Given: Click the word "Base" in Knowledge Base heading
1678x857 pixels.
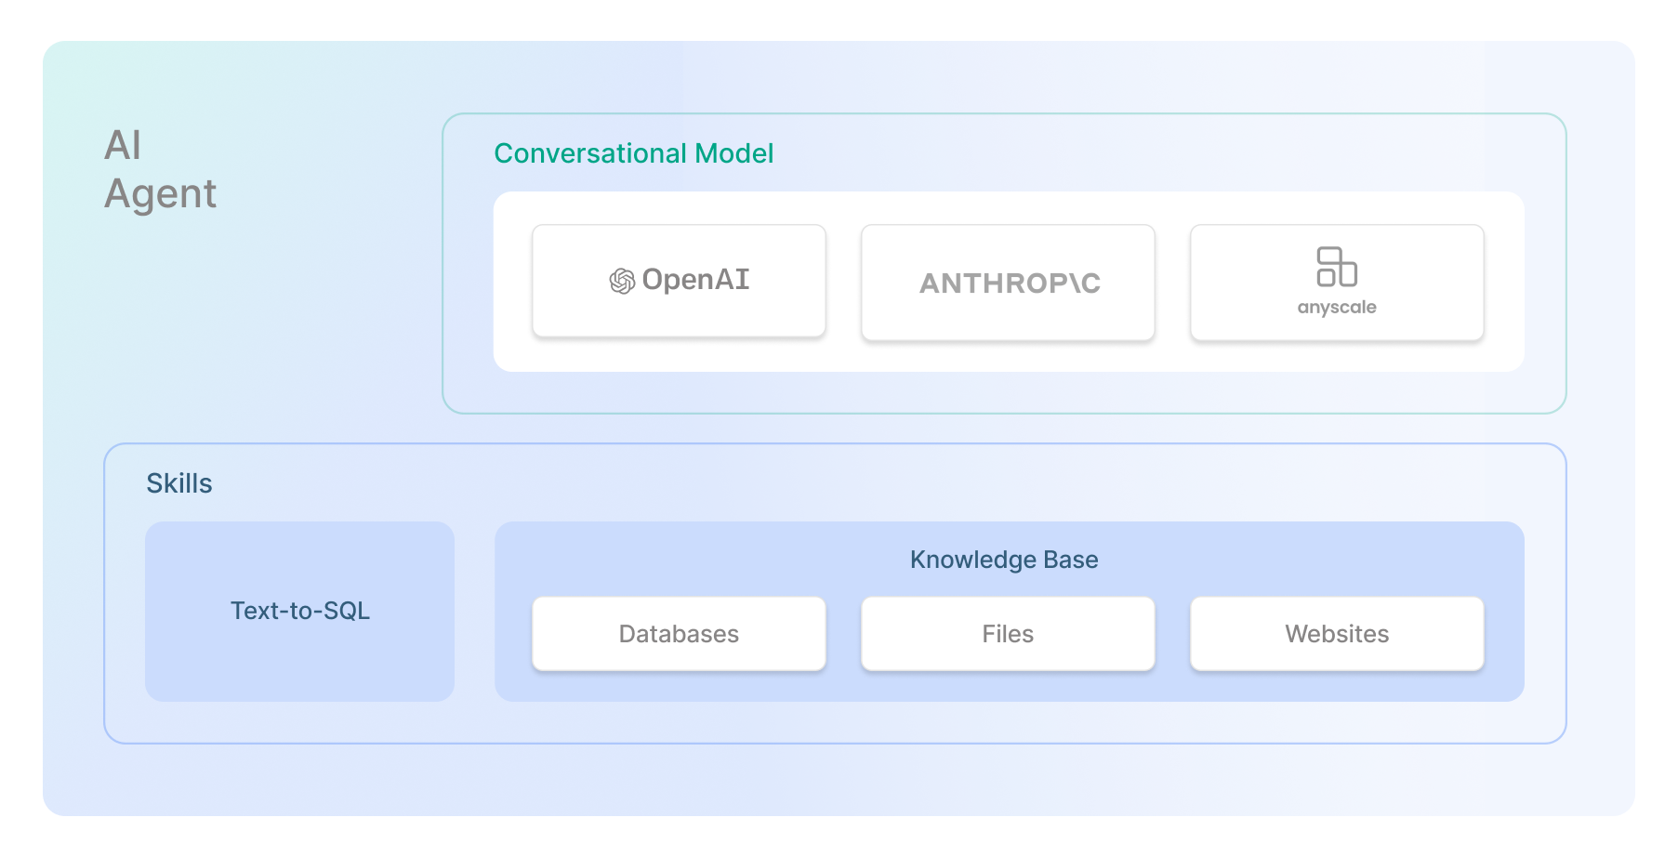Looking at the screenshot, I should 1071,560.
